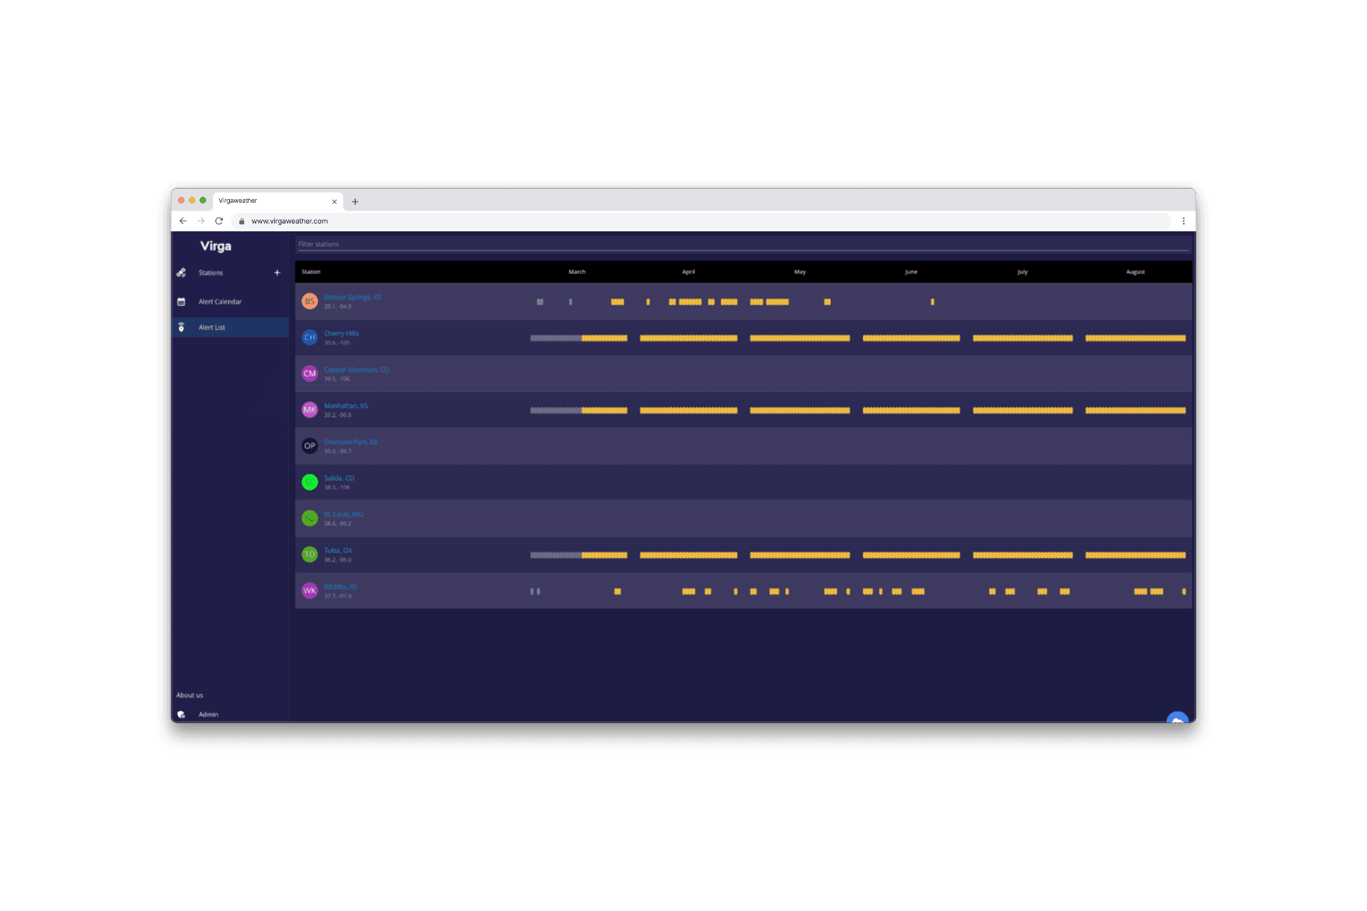Reload the page with browser refresh

pos(219,221)
